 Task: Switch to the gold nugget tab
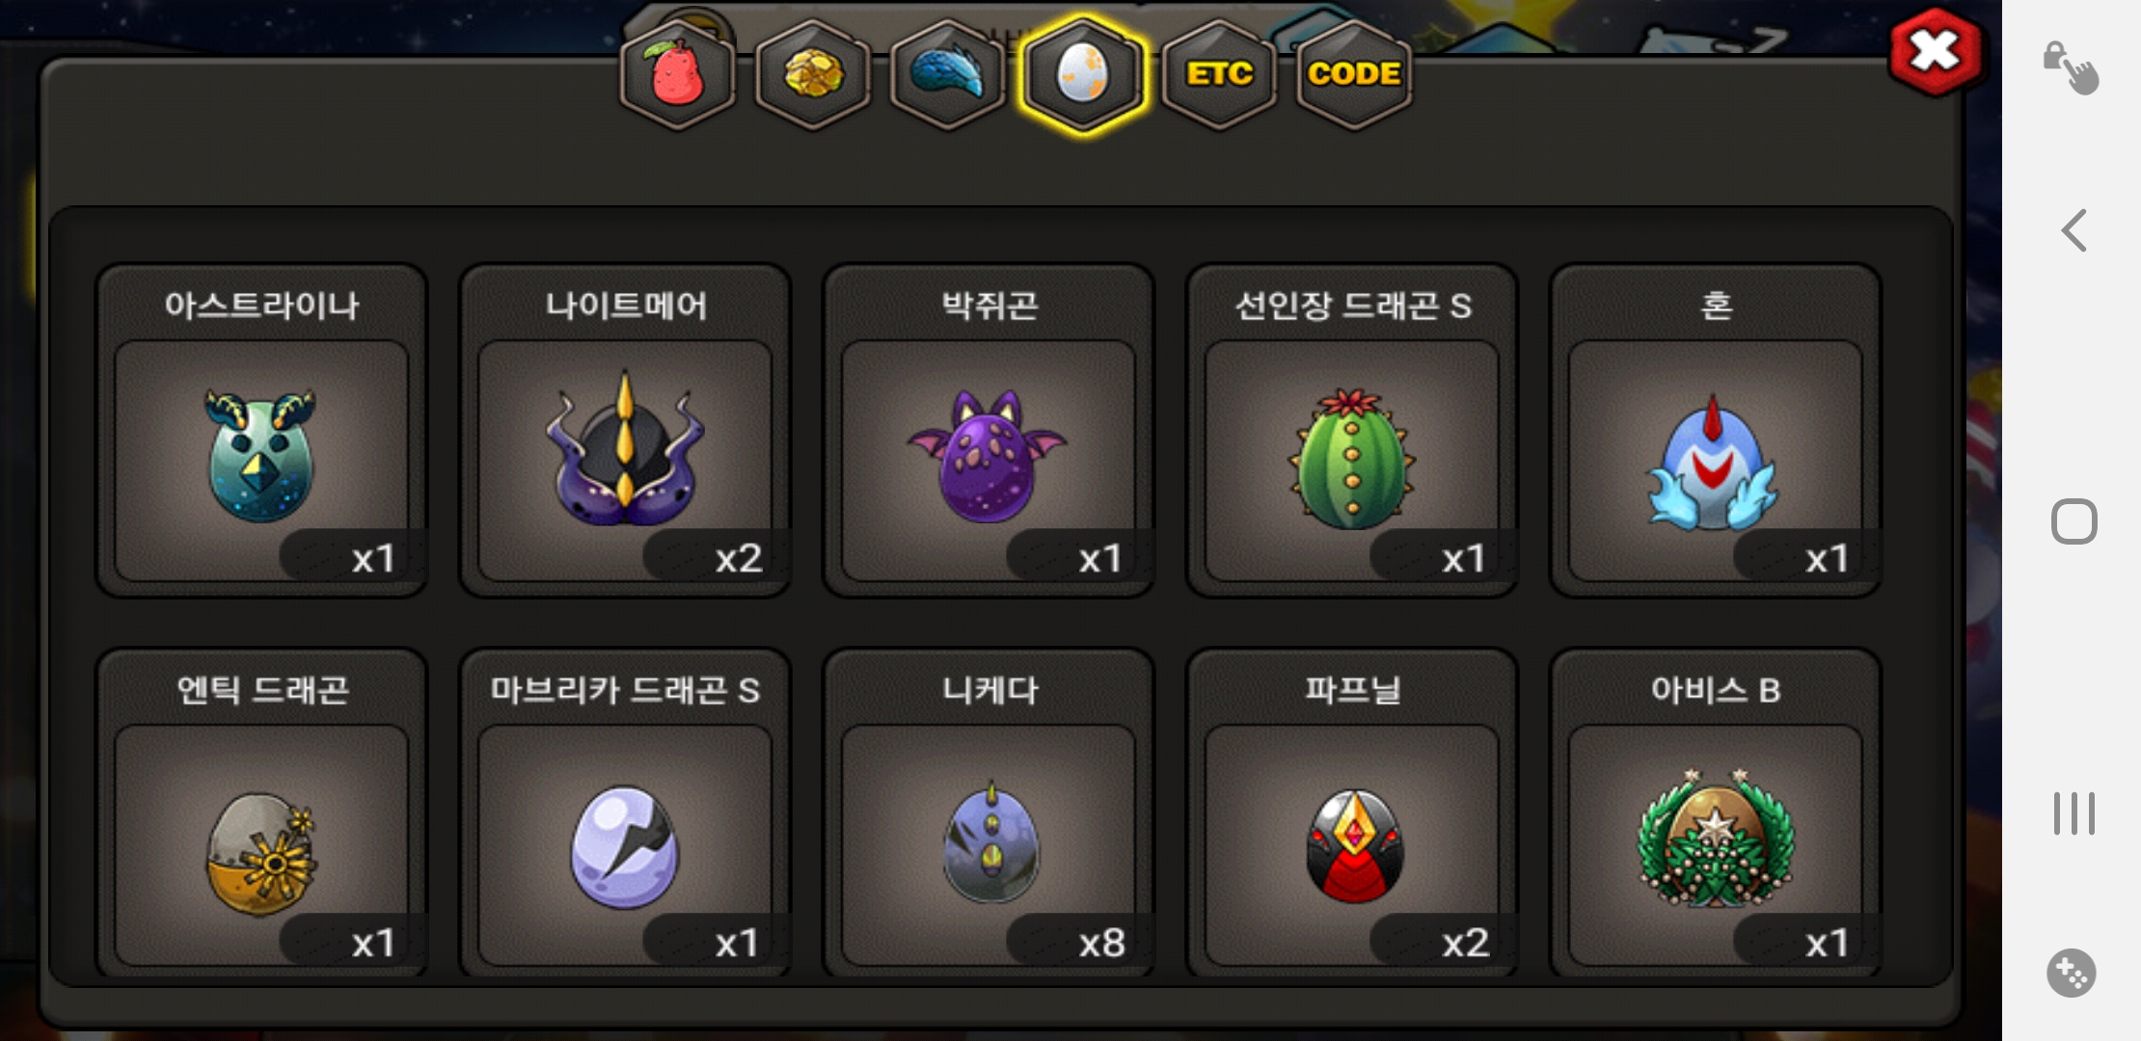(813, 74)
